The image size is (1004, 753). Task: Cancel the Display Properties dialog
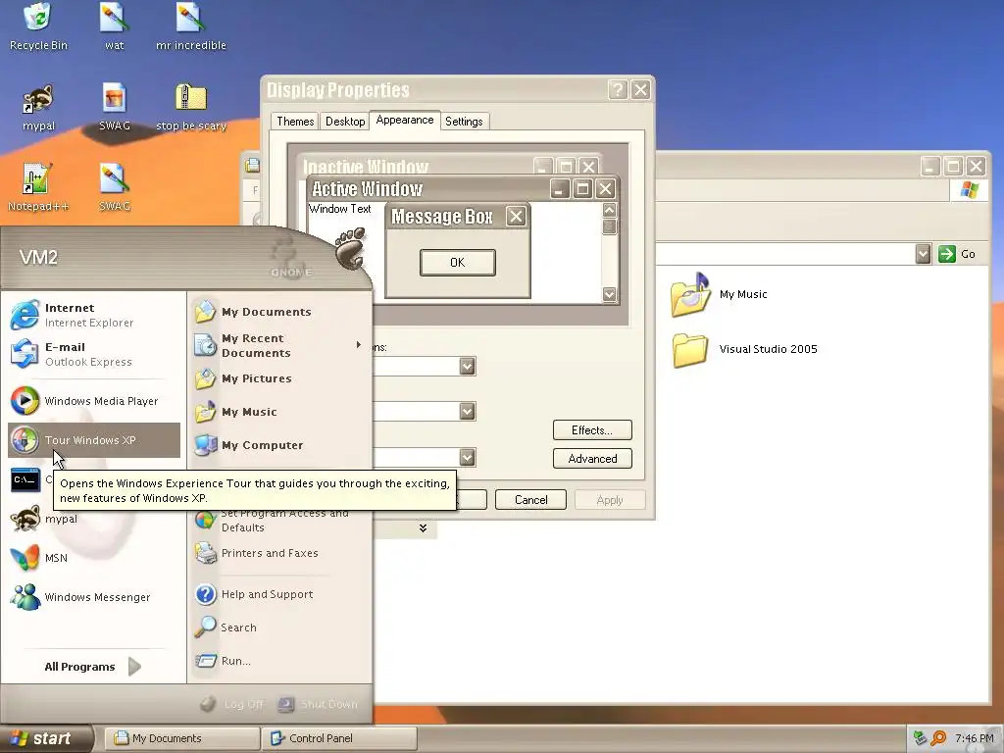click(530, 500)
